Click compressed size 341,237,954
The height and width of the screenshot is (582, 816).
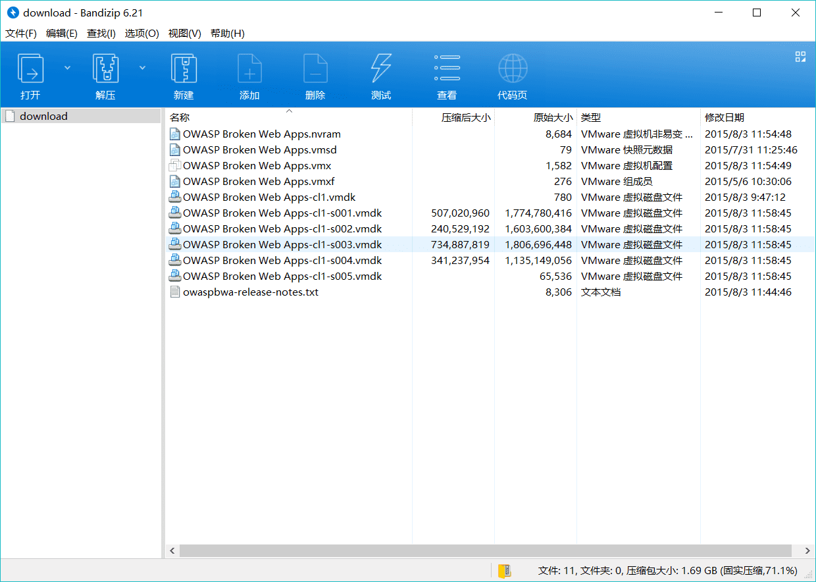point(461,260)
